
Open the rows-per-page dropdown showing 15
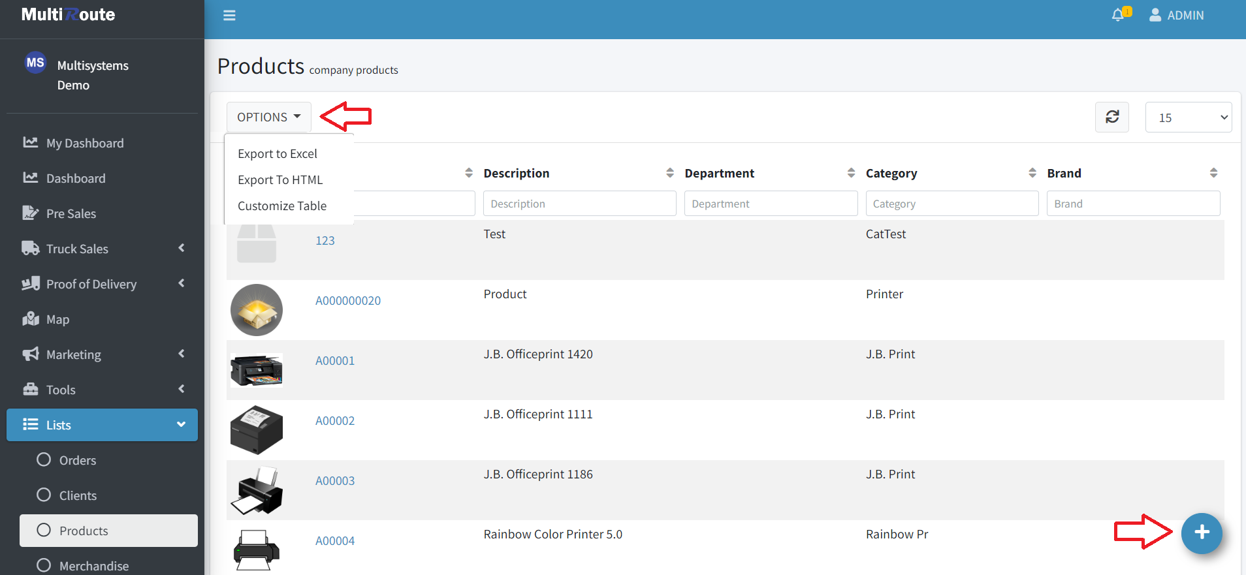tap(1188, 117)
